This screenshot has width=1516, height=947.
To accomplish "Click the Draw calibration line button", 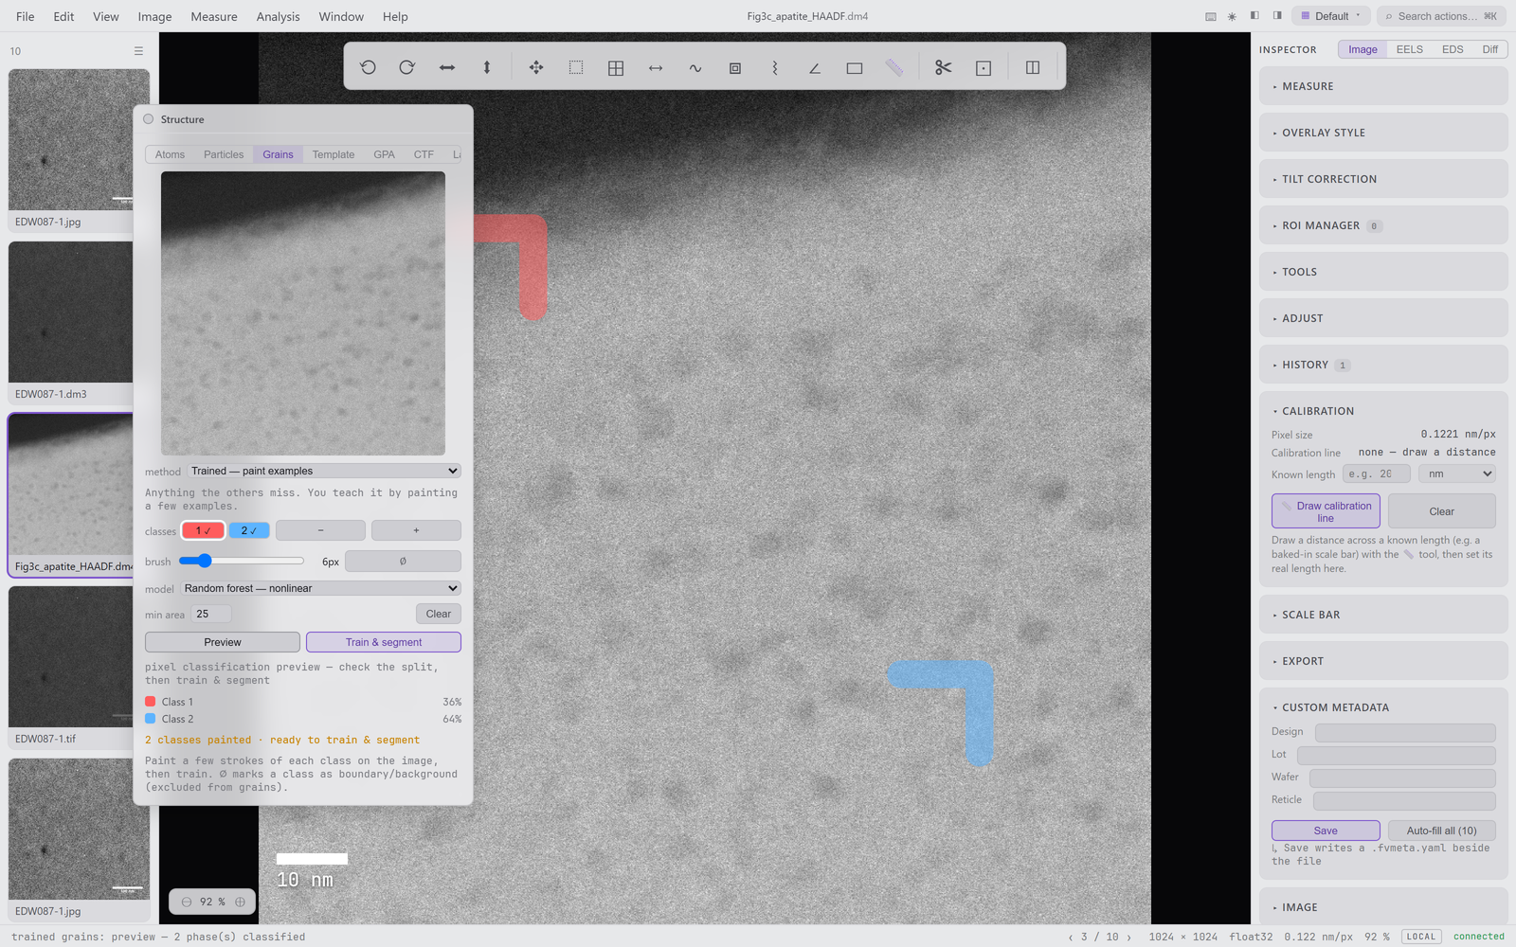I will 1326,511.
